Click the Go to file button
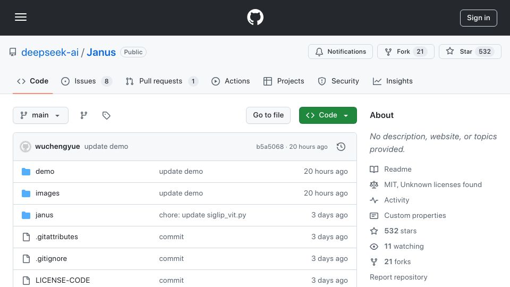 268,115
